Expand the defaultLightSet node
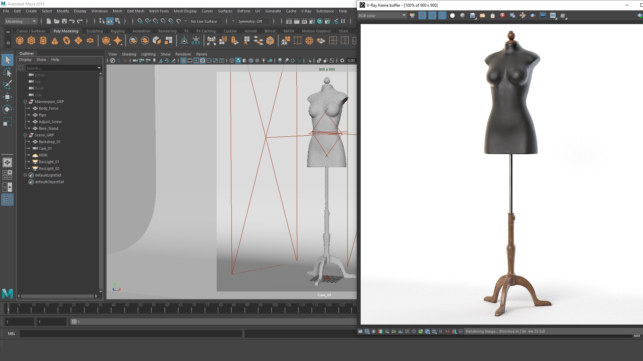643x361 pixels. 25,175
